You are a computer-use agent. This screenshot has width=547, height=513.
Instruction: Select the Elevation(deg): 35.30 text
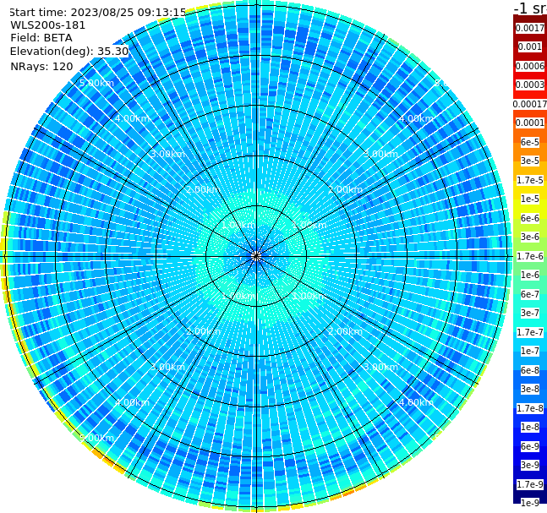tap(69, 52)
